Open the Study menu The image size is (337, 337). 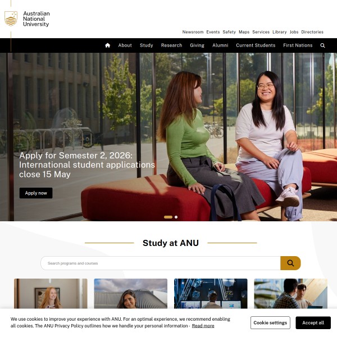coord(147,45)
